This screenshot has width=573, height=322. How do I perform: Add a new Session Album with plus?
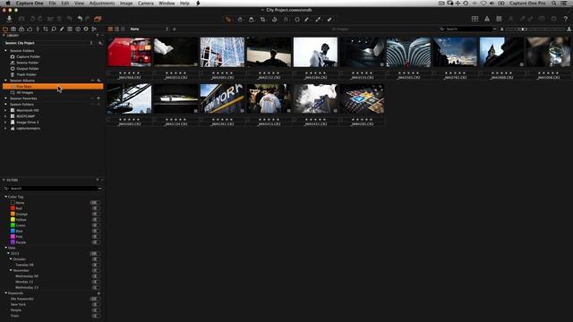(98, 80)
